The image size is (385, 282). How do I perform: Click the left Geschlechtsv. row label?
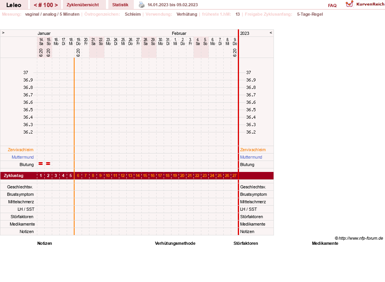20,187
